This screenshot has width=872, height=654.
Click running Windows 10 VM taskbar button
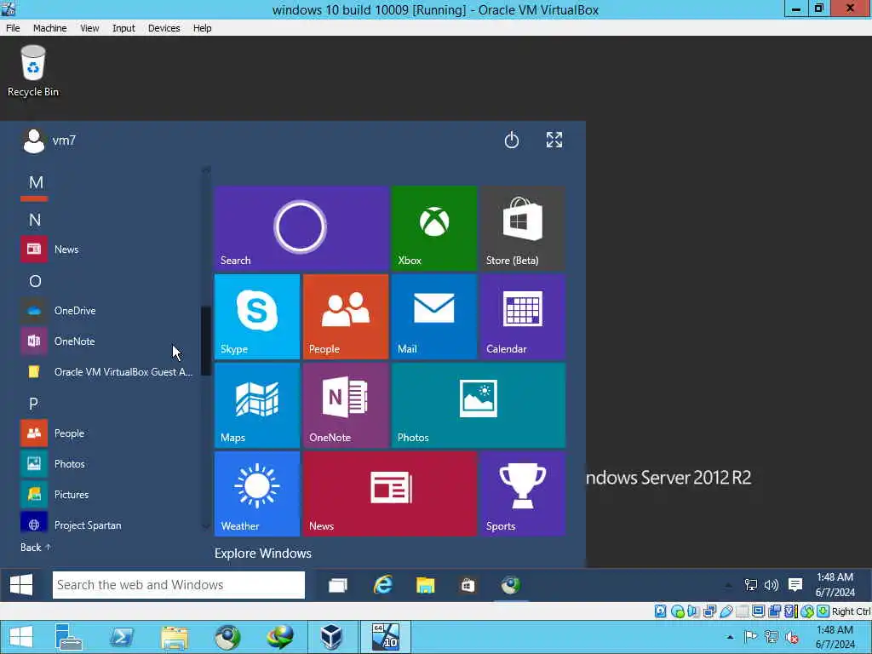(x=386, y=637)
